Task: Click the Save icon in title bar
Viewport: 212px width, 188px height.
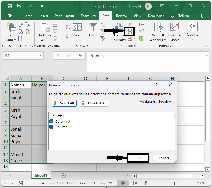Action: pos(10,6)
